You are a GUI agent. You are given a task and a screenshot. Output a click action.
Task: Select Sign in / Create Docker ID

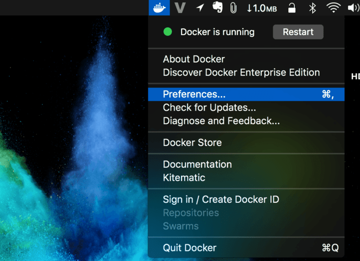pos(246,199)
